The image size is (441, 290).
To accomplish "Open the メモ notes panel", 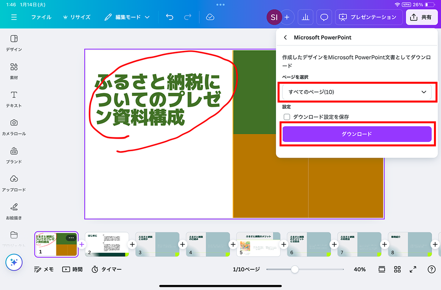I will click(44, 269).
